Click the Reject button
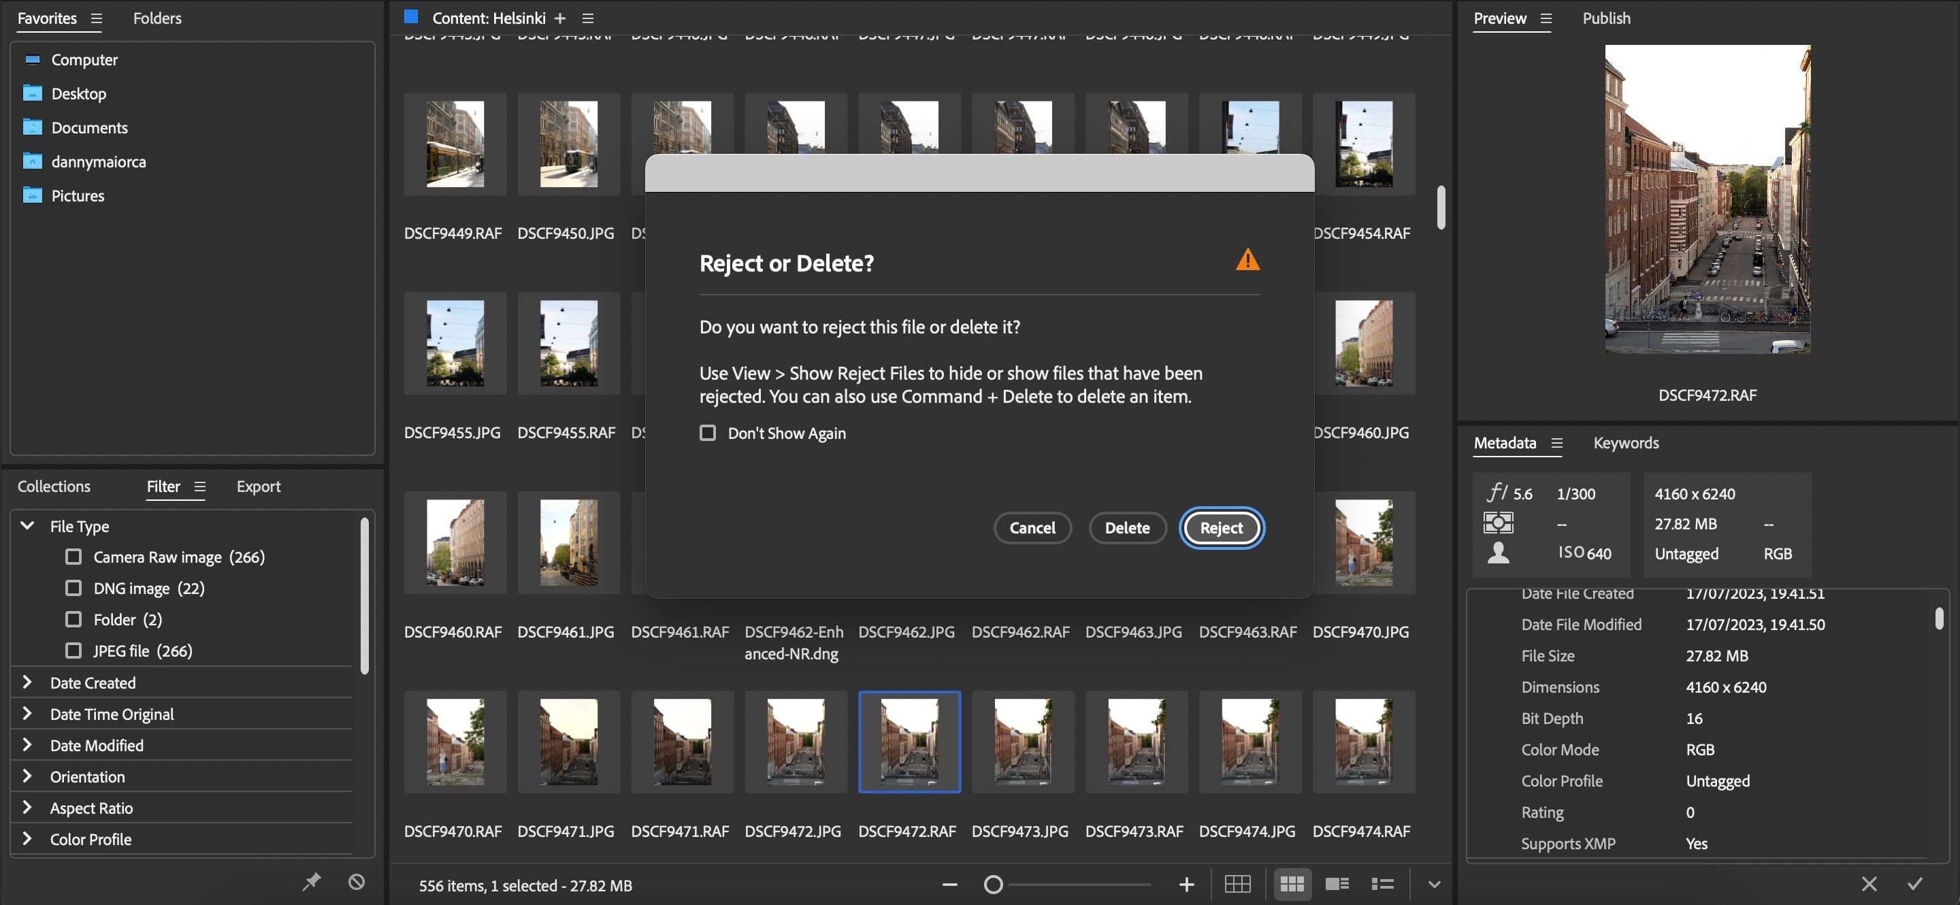The image size is (1960, 905). [x=1221, y=527]
